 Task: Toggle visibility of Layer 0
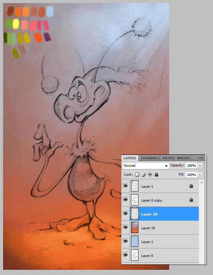[125, 255]
